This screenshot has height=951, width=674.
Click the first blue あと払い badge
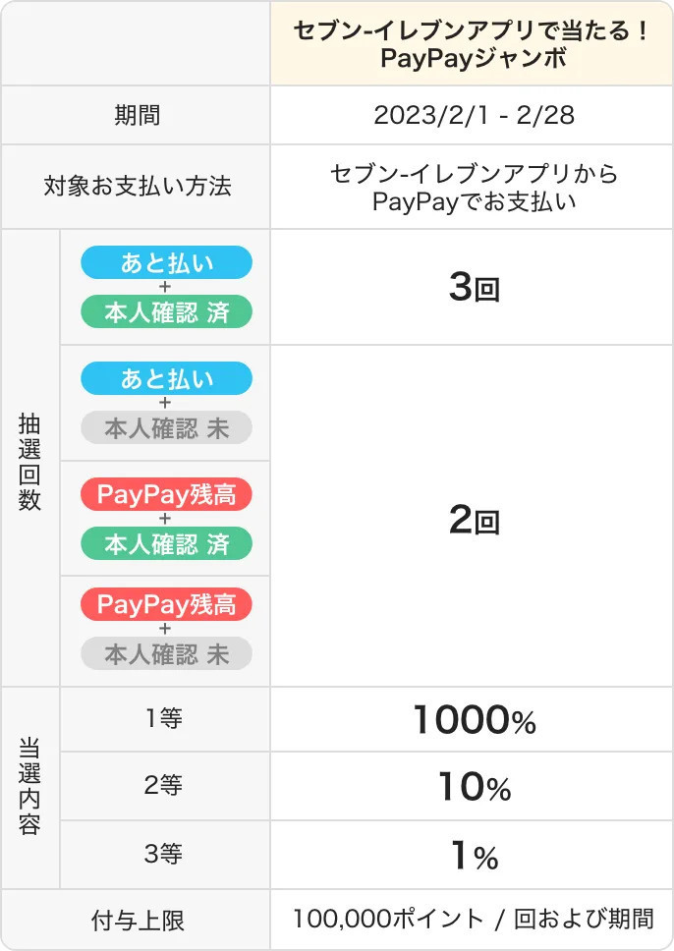pyautogui.click(x=166, y=262)
